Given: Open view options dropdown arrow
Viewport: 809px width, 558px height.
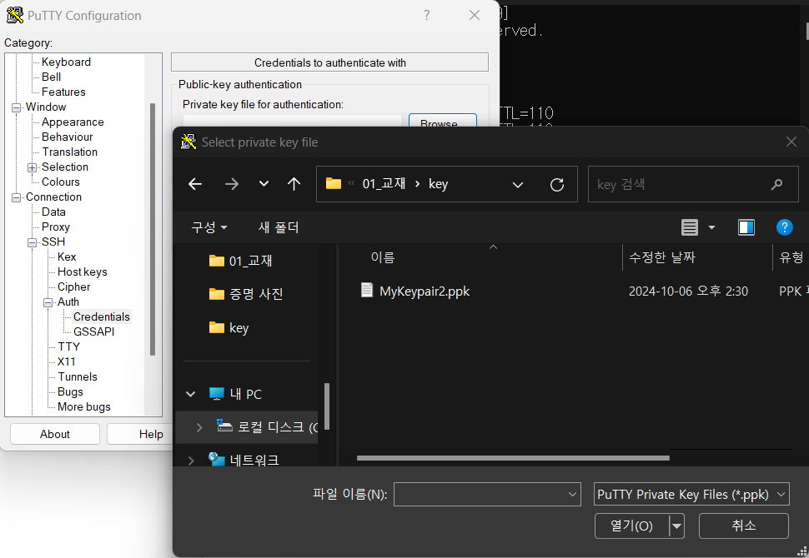Looking at the screenshot, I should tap(712, 227).
